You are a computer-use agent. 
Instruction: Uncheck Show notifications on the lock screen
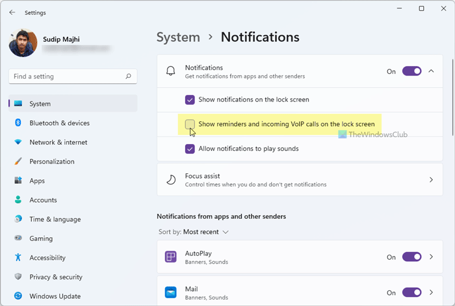(190, 100)
